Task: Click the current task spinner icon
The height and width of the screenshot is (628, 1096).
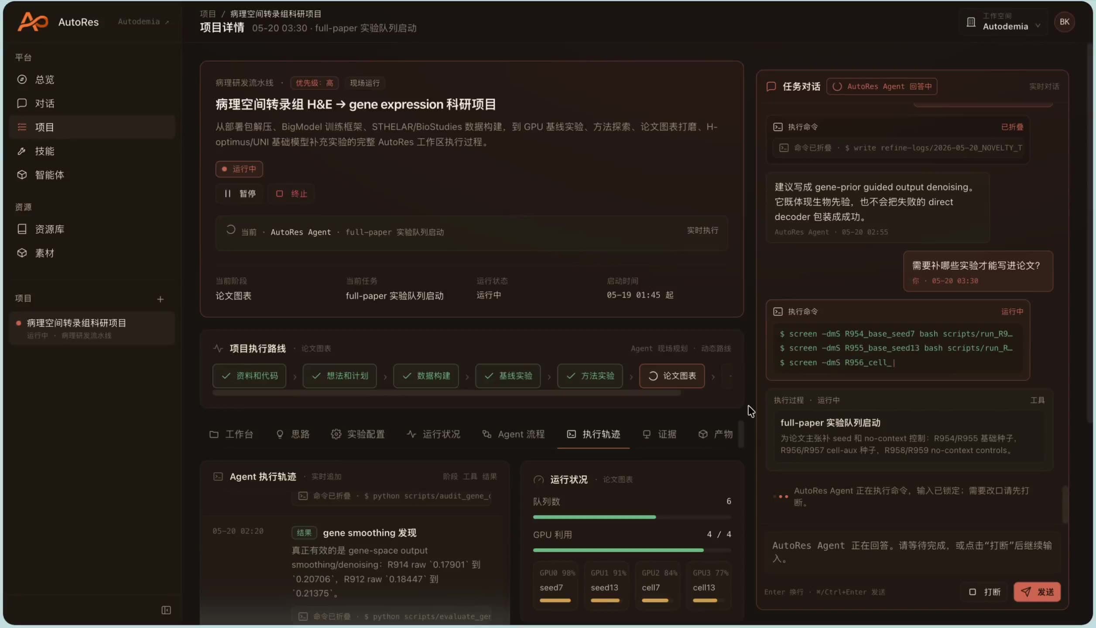Action: (230, 229)
